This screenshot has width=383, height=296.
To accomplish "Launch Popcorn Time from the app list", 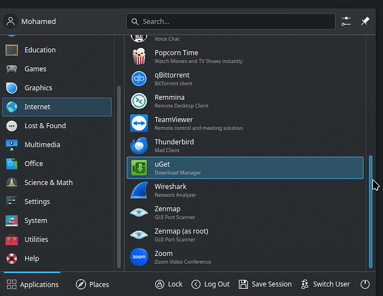I will [x=176, y=56].
